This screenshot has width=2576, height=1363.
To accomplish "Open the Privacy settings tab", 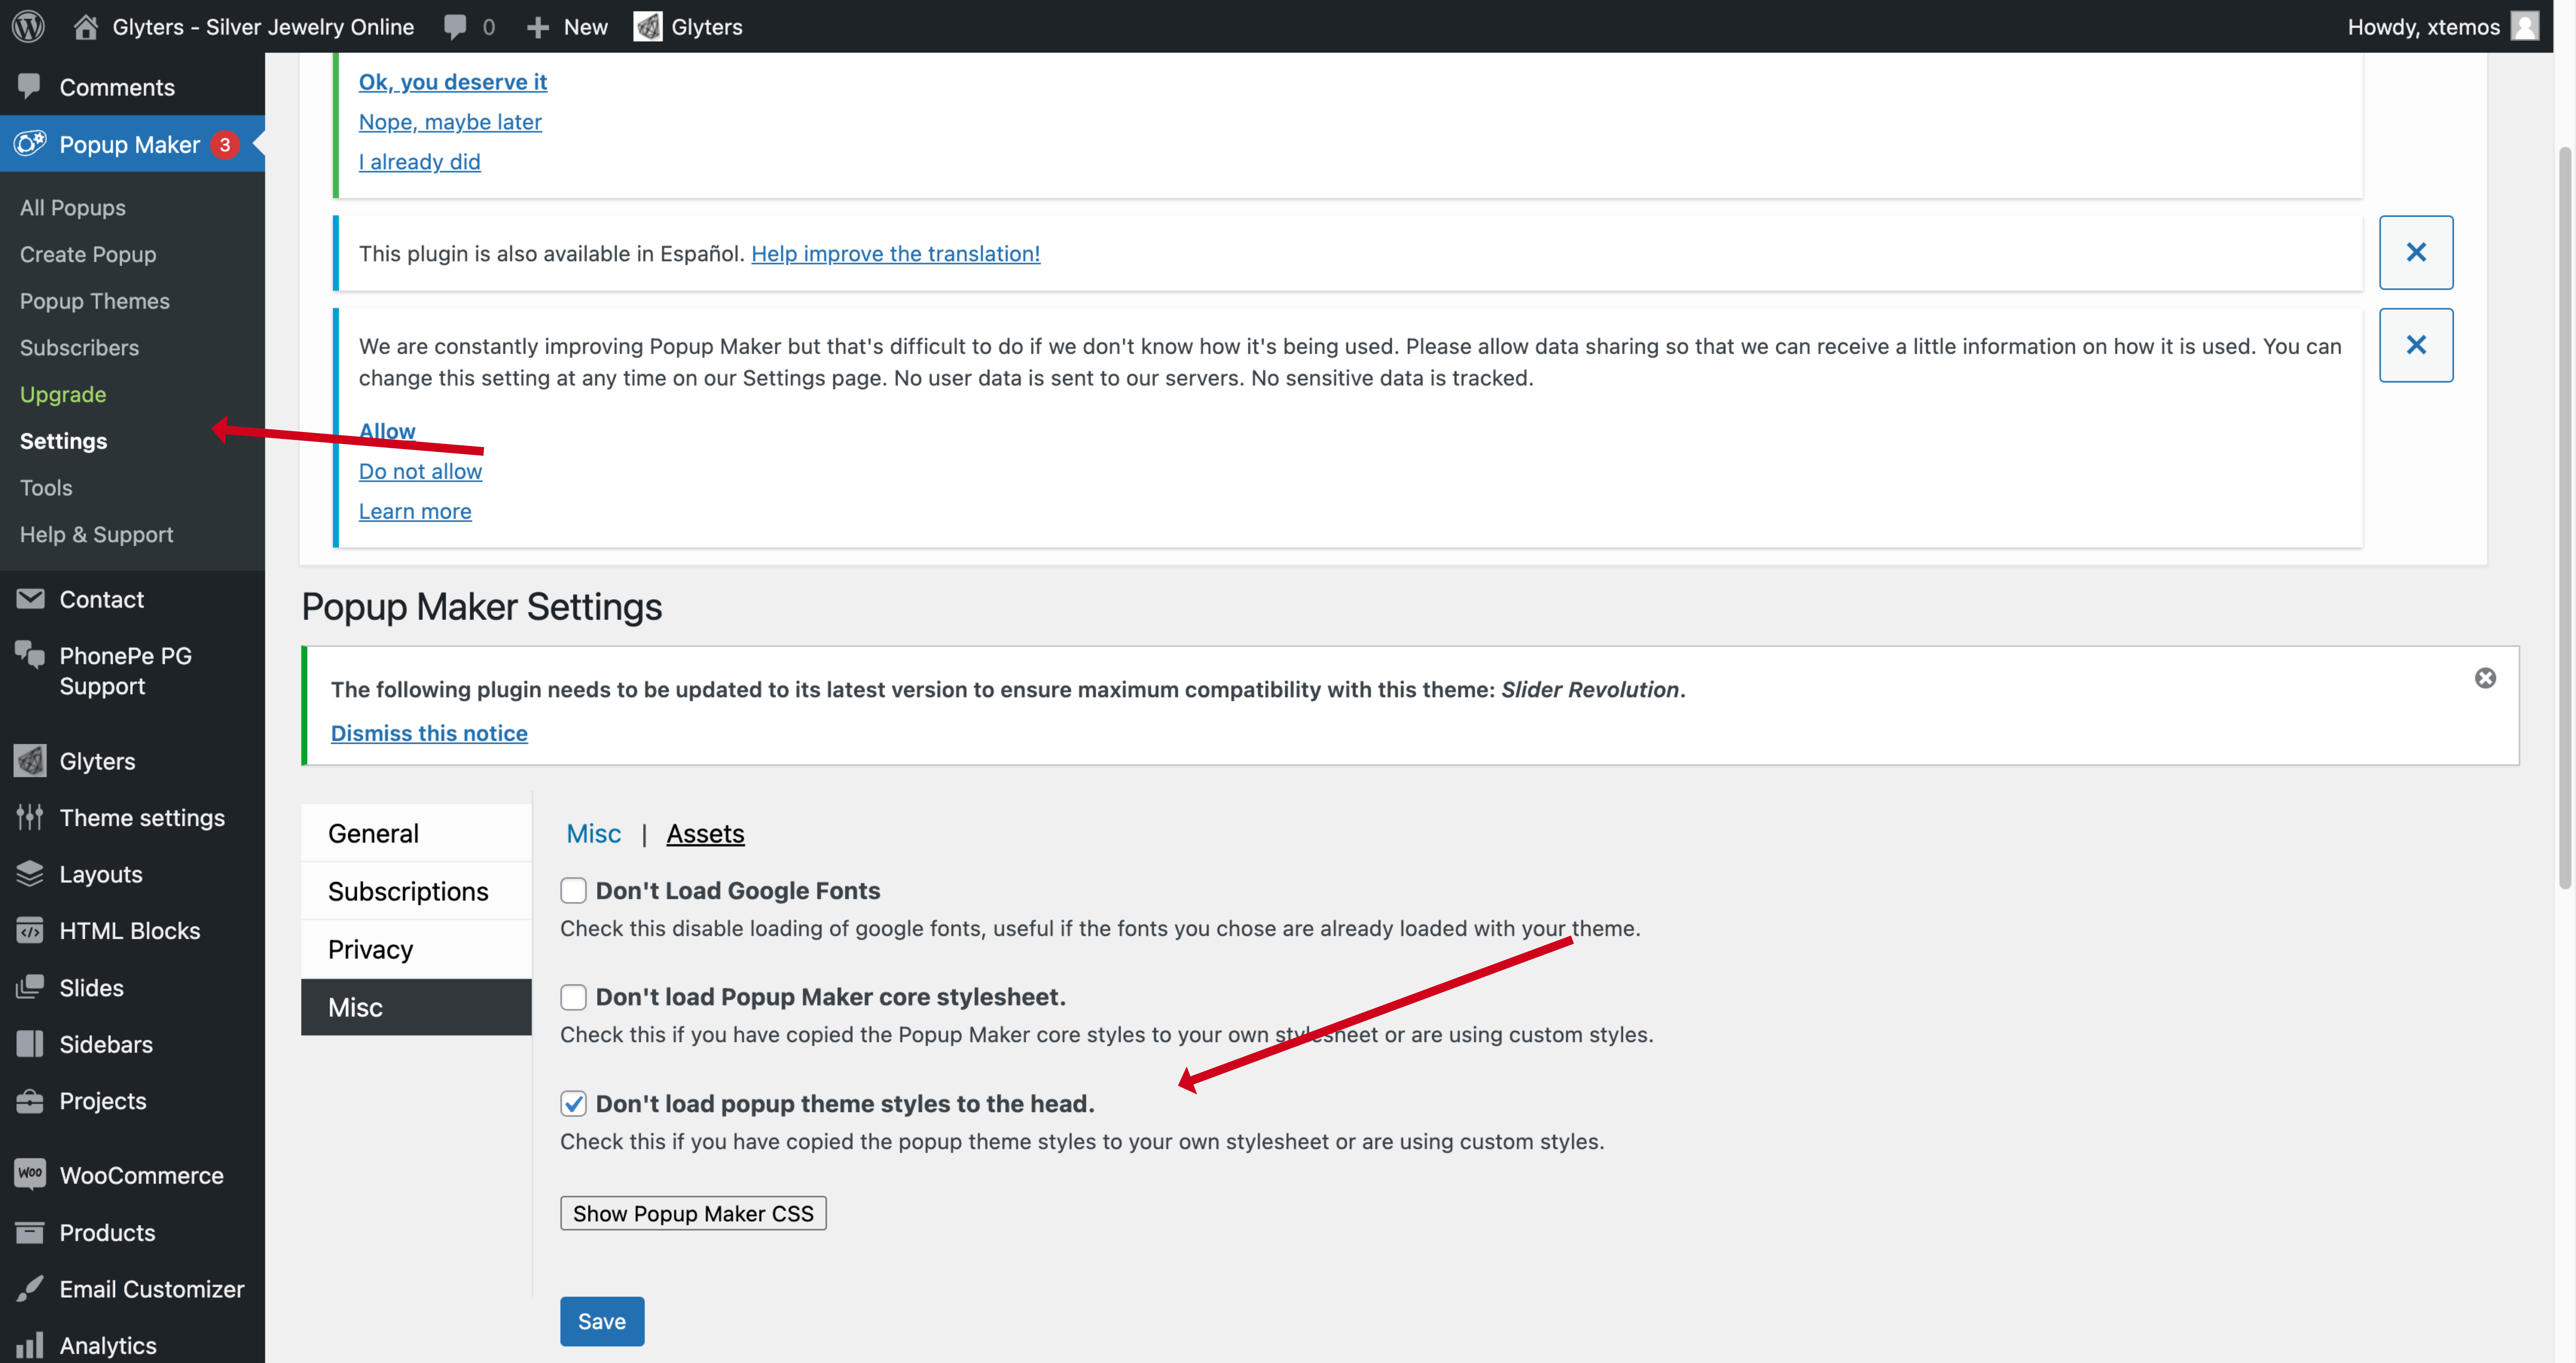I will pos(416,949).
